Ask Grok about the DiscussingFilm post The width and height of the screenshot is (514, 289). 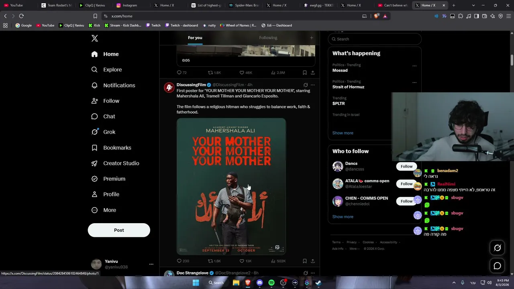click(306, 85)
